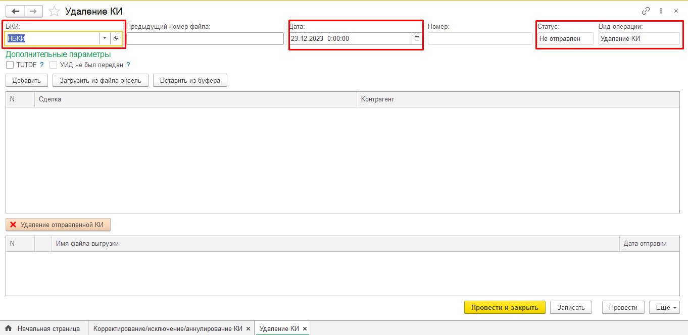Select the Удаление КИ tab
688x335 pixels.
coord(283,328)
